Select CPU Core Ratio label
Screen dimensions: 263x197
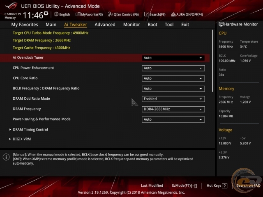pos(25,78)
